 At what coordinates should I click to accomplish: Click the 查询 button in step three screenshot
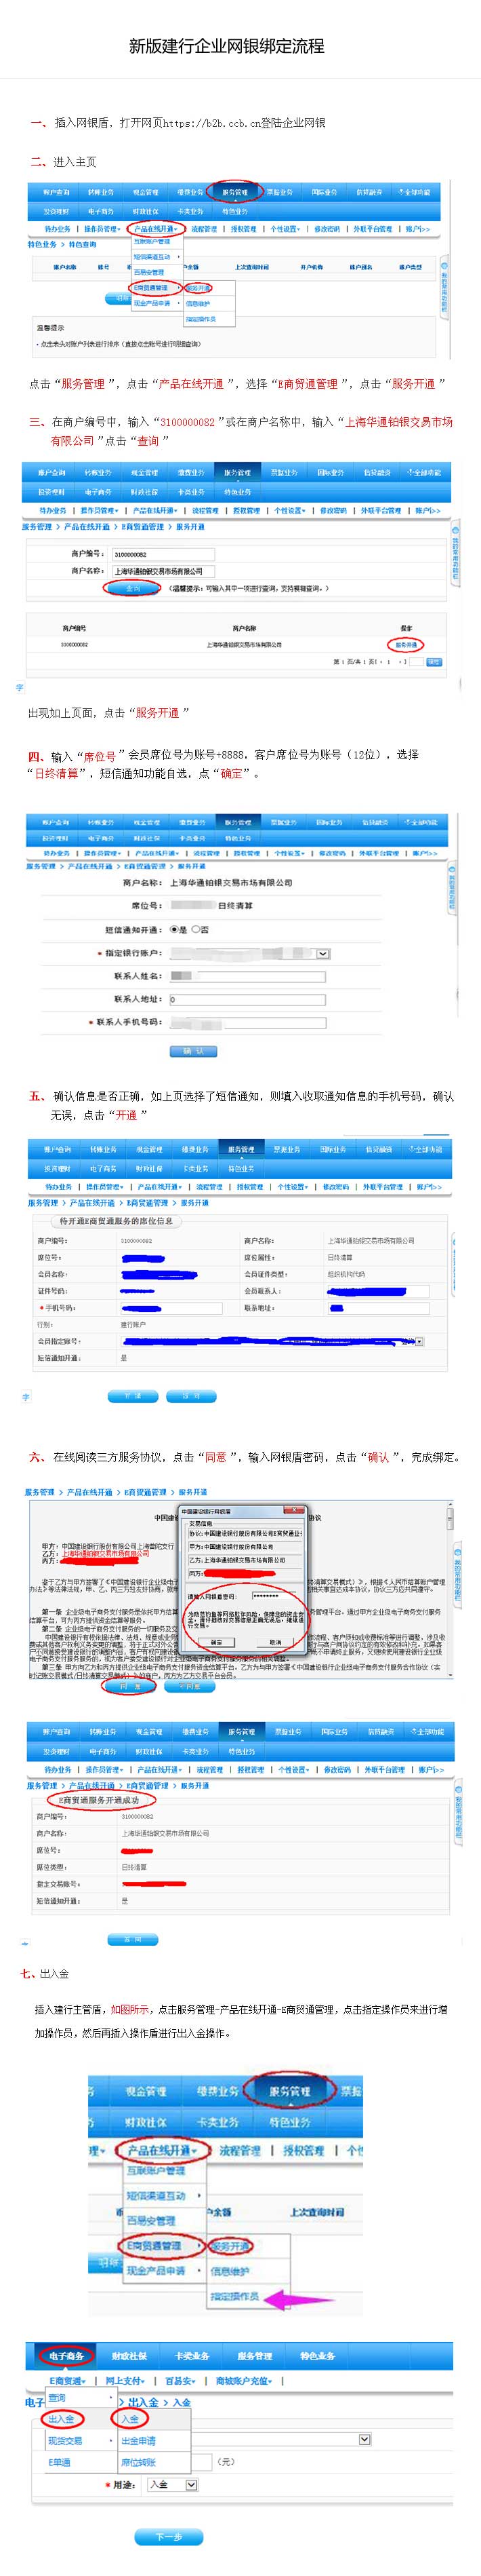133,588
